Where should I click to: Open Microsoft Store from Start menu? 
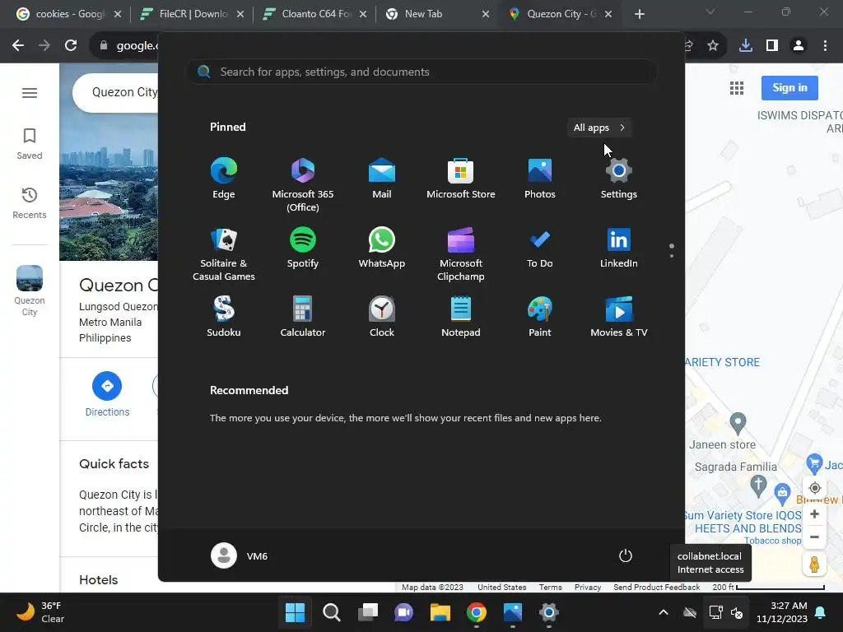(461, 179)
